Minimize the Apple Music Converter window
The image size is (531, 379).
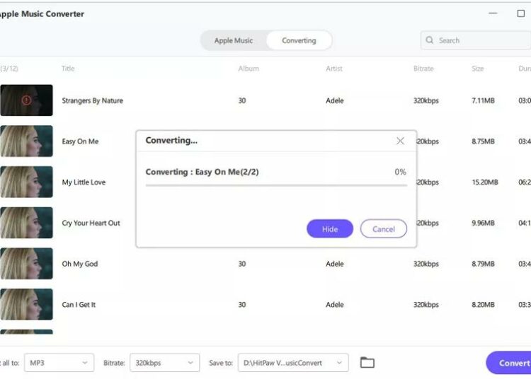click(x=493, y=13)
